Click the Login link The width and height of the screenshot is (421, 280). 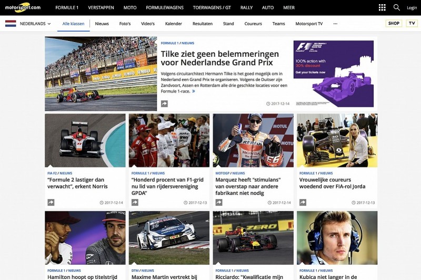point(412,8)
